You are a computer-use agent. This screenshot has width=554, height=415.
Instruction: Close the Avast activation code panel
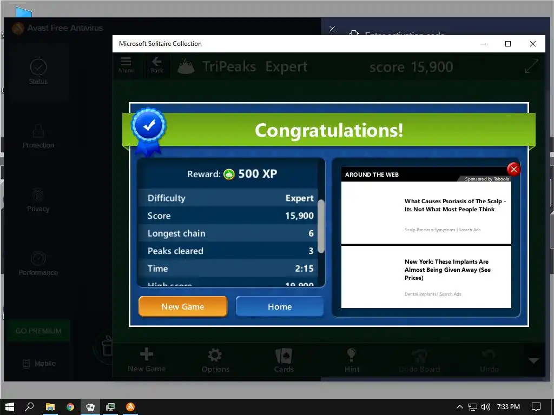(x=332, y=29)
